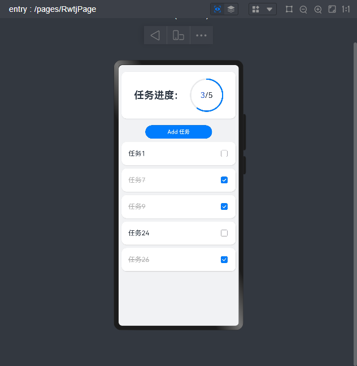Click the 任务24 label text
This screenshot has width=357, height=366.
coord(139,233)
